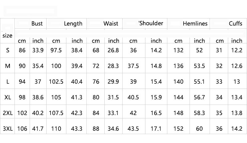Click the 97.5 length cell for size S

click(x=56, y=50)
